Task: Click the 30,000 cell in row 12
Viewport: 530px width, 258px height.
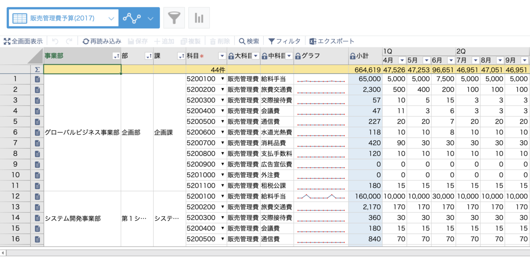Action: [443, 196]
